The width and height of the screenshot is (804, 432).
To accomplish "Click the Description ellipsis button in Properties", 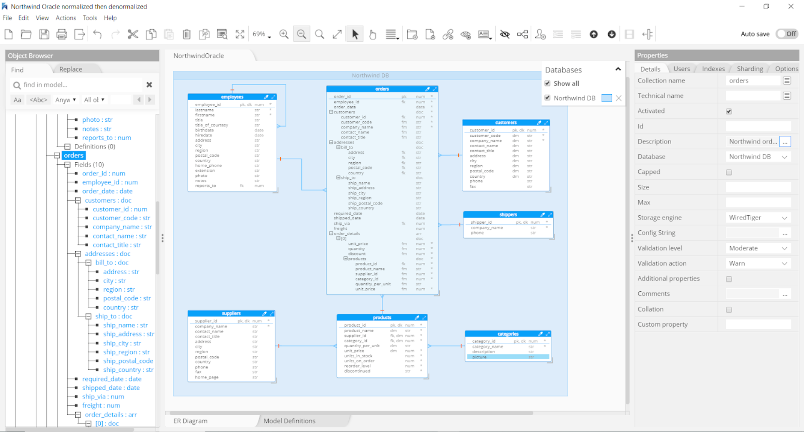I will 785,141.
